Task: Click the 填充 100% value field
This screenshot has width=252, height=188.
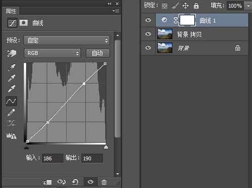Action: coord(235,6)
